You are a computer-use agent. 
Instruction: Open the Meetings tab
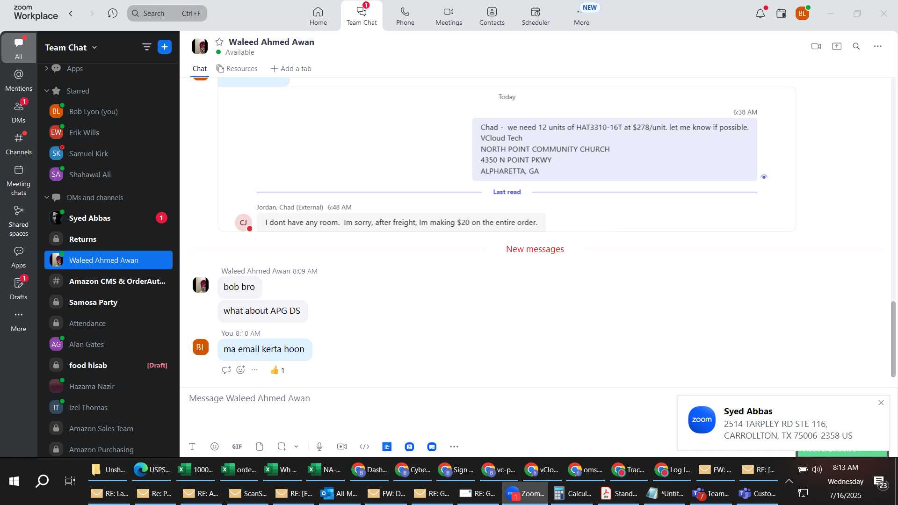tap(449, 16)
